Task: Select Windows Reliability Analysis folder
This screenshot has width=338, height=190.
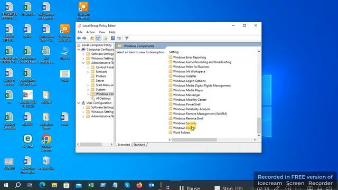Action: 191,109
